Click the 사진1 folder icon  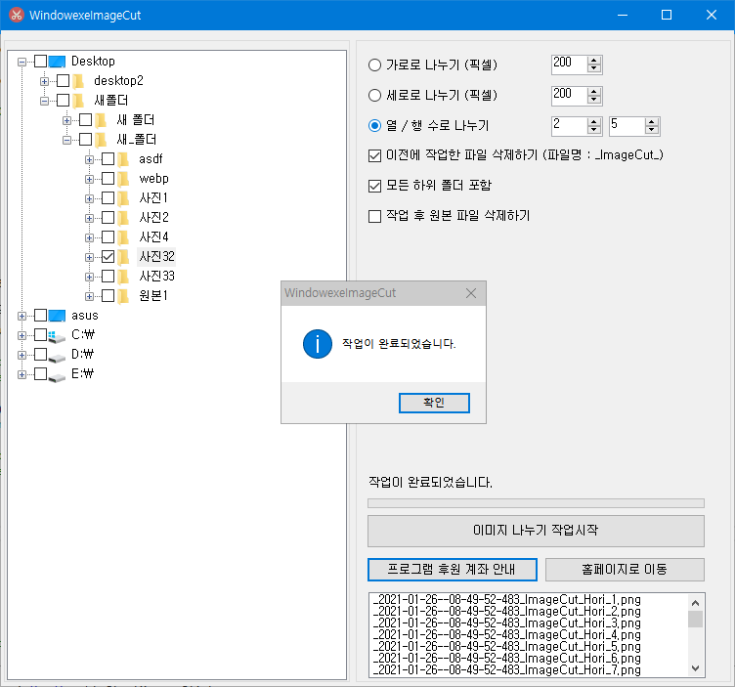(123, 198)
